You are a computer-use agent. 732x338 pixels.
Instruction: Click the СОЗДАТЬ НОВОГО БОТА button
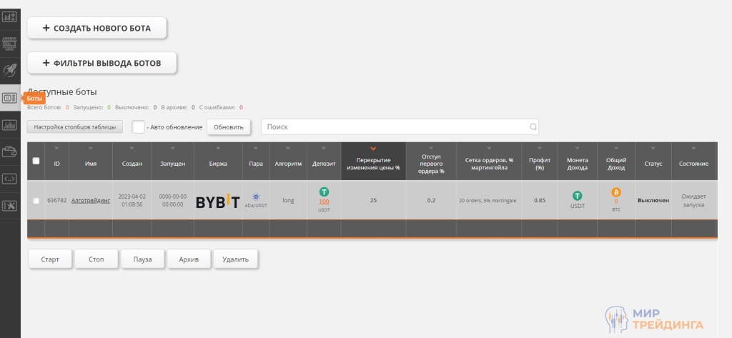pyautogui.click(x=97, y=28)
